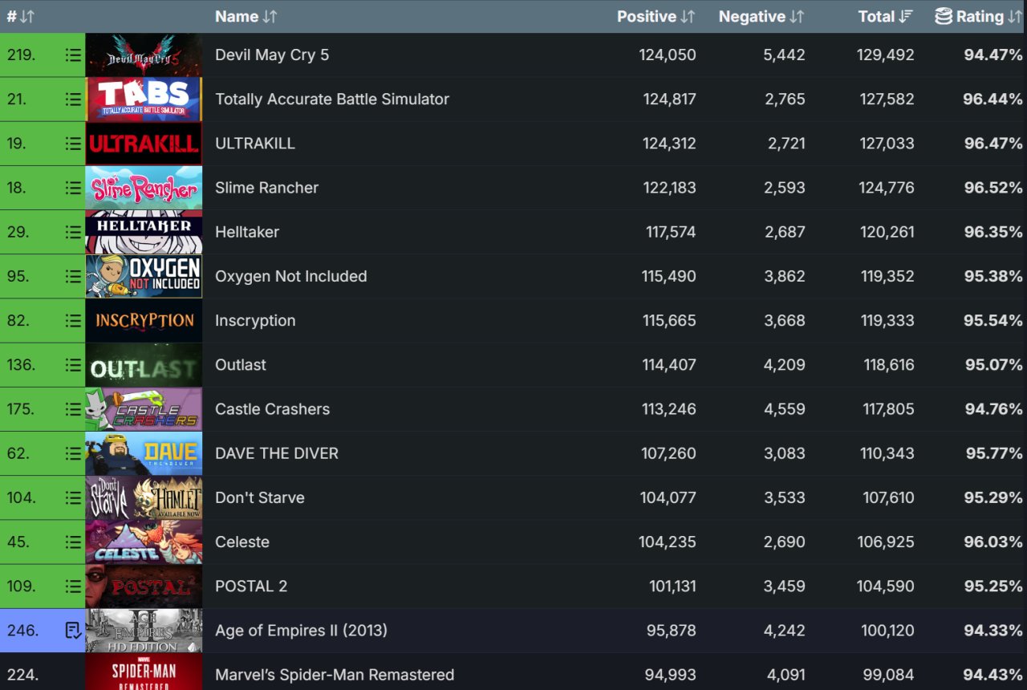Click the list icon in ULTRAKILL row
Screen dimensions: 1027x690
click(x=73, y=144)
